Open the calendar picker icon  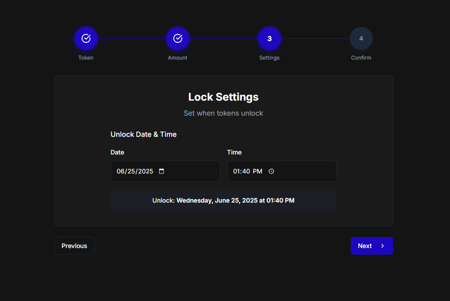pyautogui.click(x=161, y=171)
